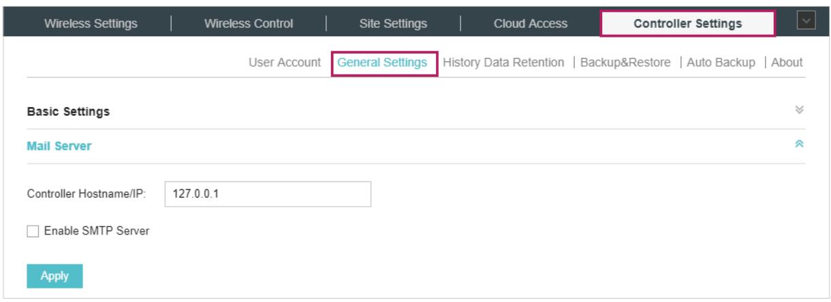Open the Cloud Access tab
This screenshot has width=831, height=302.
pyautogui.click(x=531, y=24)
